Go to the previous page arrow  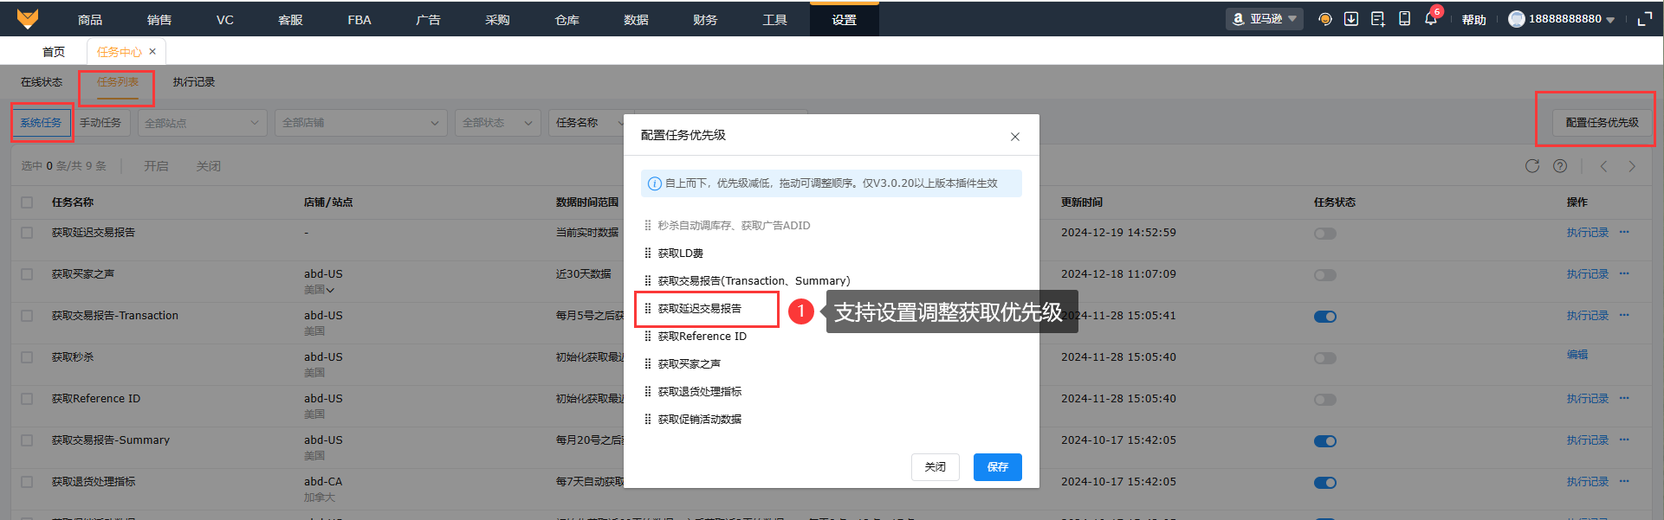(x=1603, y=166)
